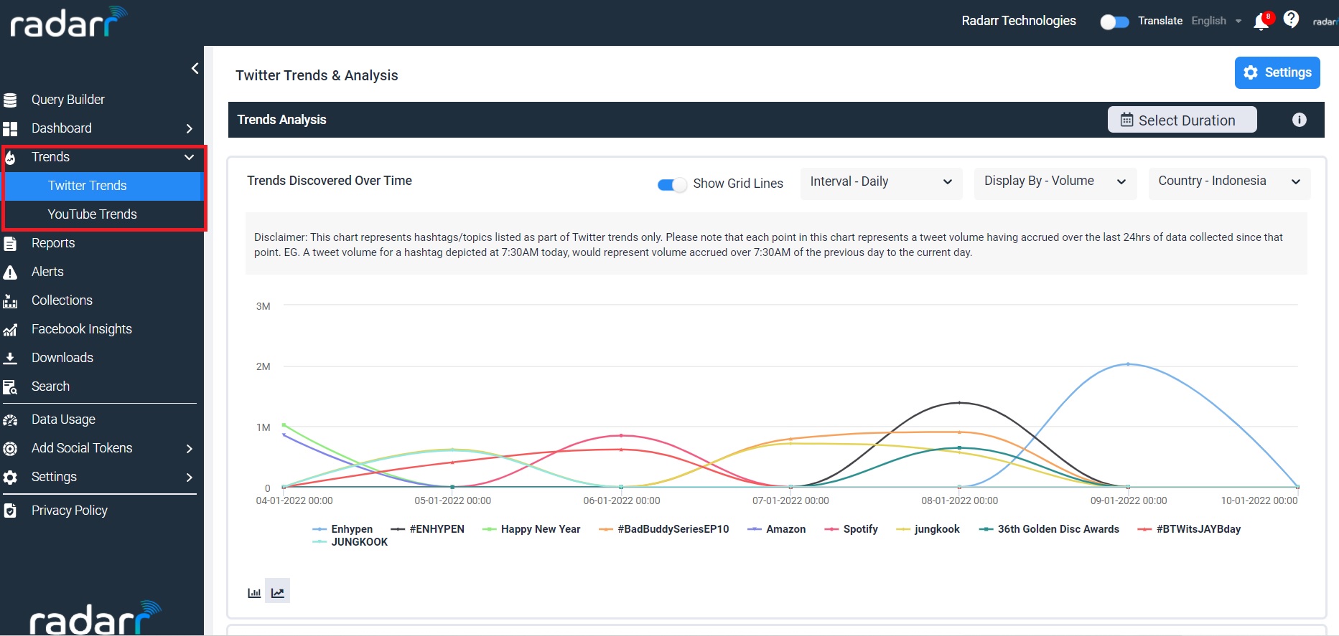Open Downloads from sidebar
Screen dimensions: 1339x636
(x=62, y=358)
